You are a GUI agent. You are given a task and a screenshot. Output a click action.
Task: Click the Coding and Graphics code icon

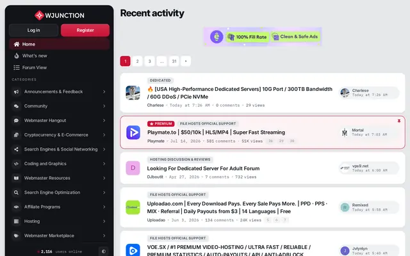16,164
